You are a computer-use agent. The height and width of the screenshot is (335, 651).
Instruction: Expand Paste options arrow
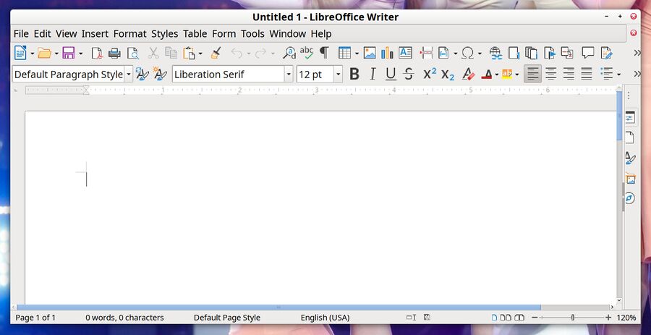(200, 53)
